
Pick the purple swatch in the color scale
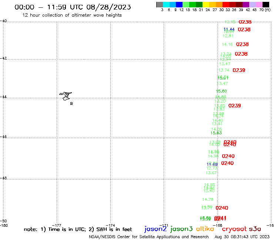(x=246, y=4)
